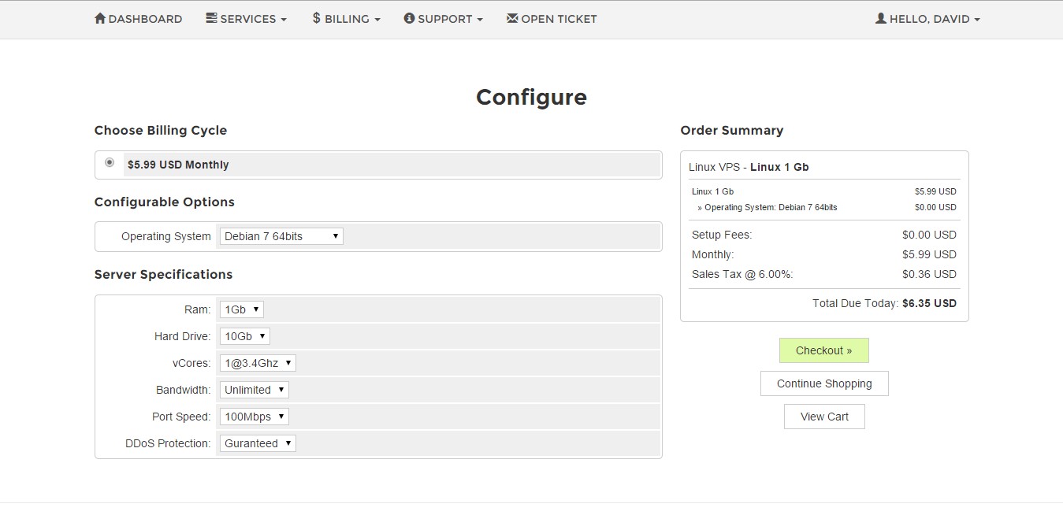This screenshot has width=1063, height=526.
Task: Click the Sales Tax @ 6.00% label
Action: click(742, 274)
